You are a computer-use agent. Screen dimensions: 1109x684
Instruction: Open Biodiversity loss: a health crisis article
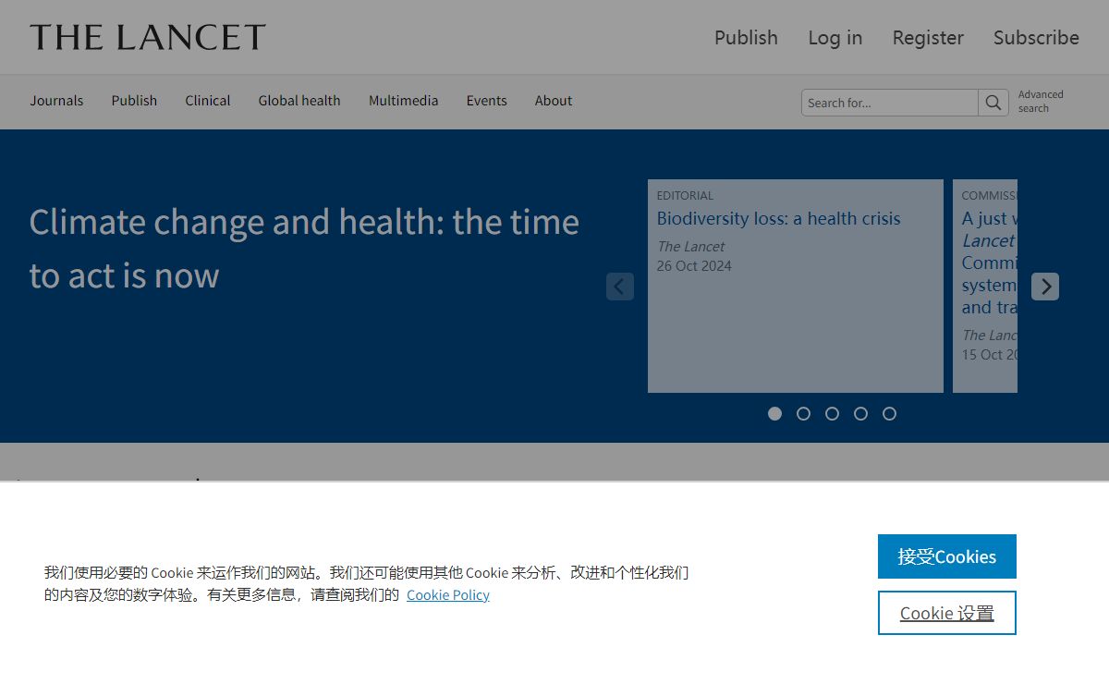pos(778,219)
